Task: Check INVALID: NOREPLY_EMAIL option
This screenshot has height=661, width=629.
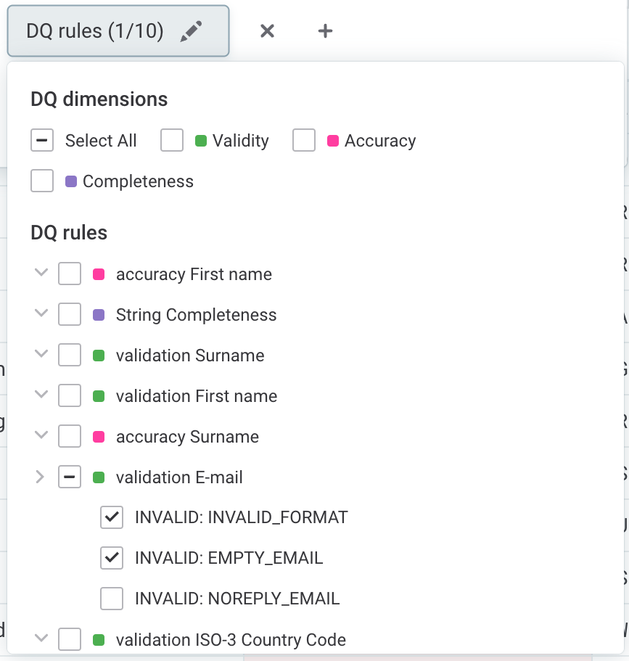Action: [111, 599]
